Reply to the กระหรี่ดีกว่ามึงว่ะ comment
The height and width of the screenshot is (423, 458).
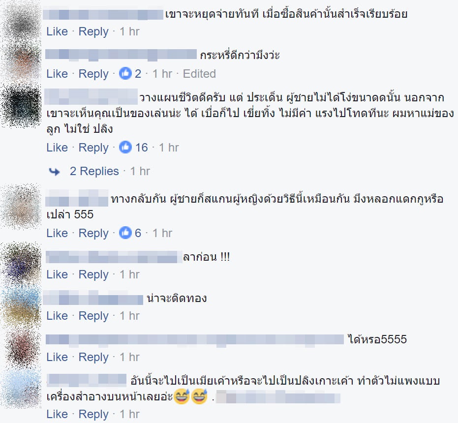pyautogui.click(x=93, y=74)
